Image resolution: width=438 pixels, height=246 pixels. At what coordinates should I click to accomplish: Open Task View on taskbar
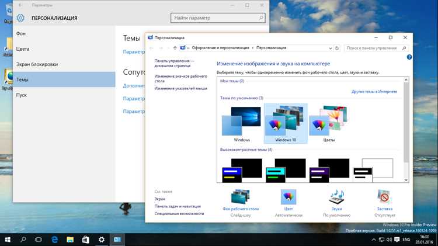coord(39,240)
